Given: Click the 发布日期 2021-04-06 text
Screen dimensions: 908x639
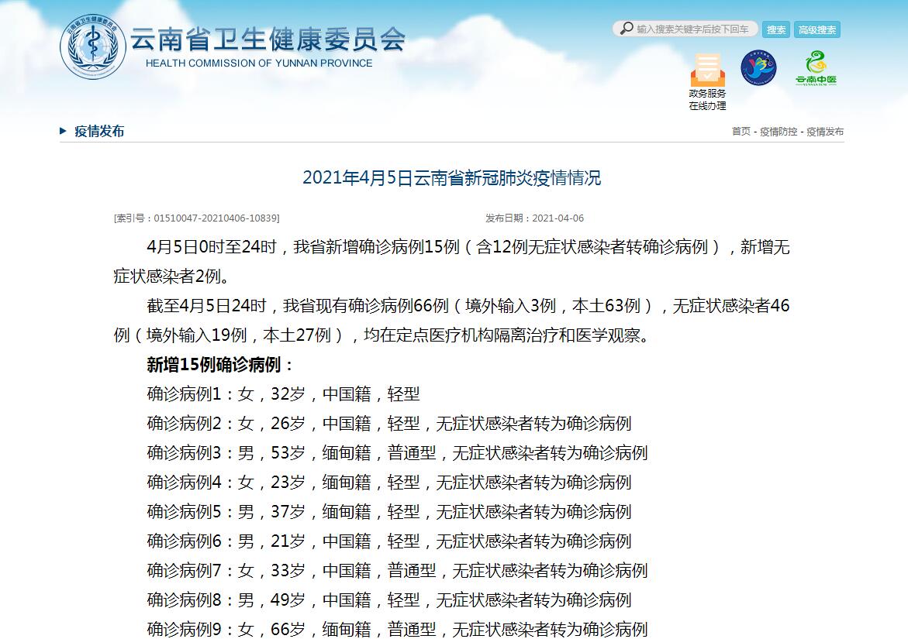Looking at the screenshot, I should click(534, 218).
